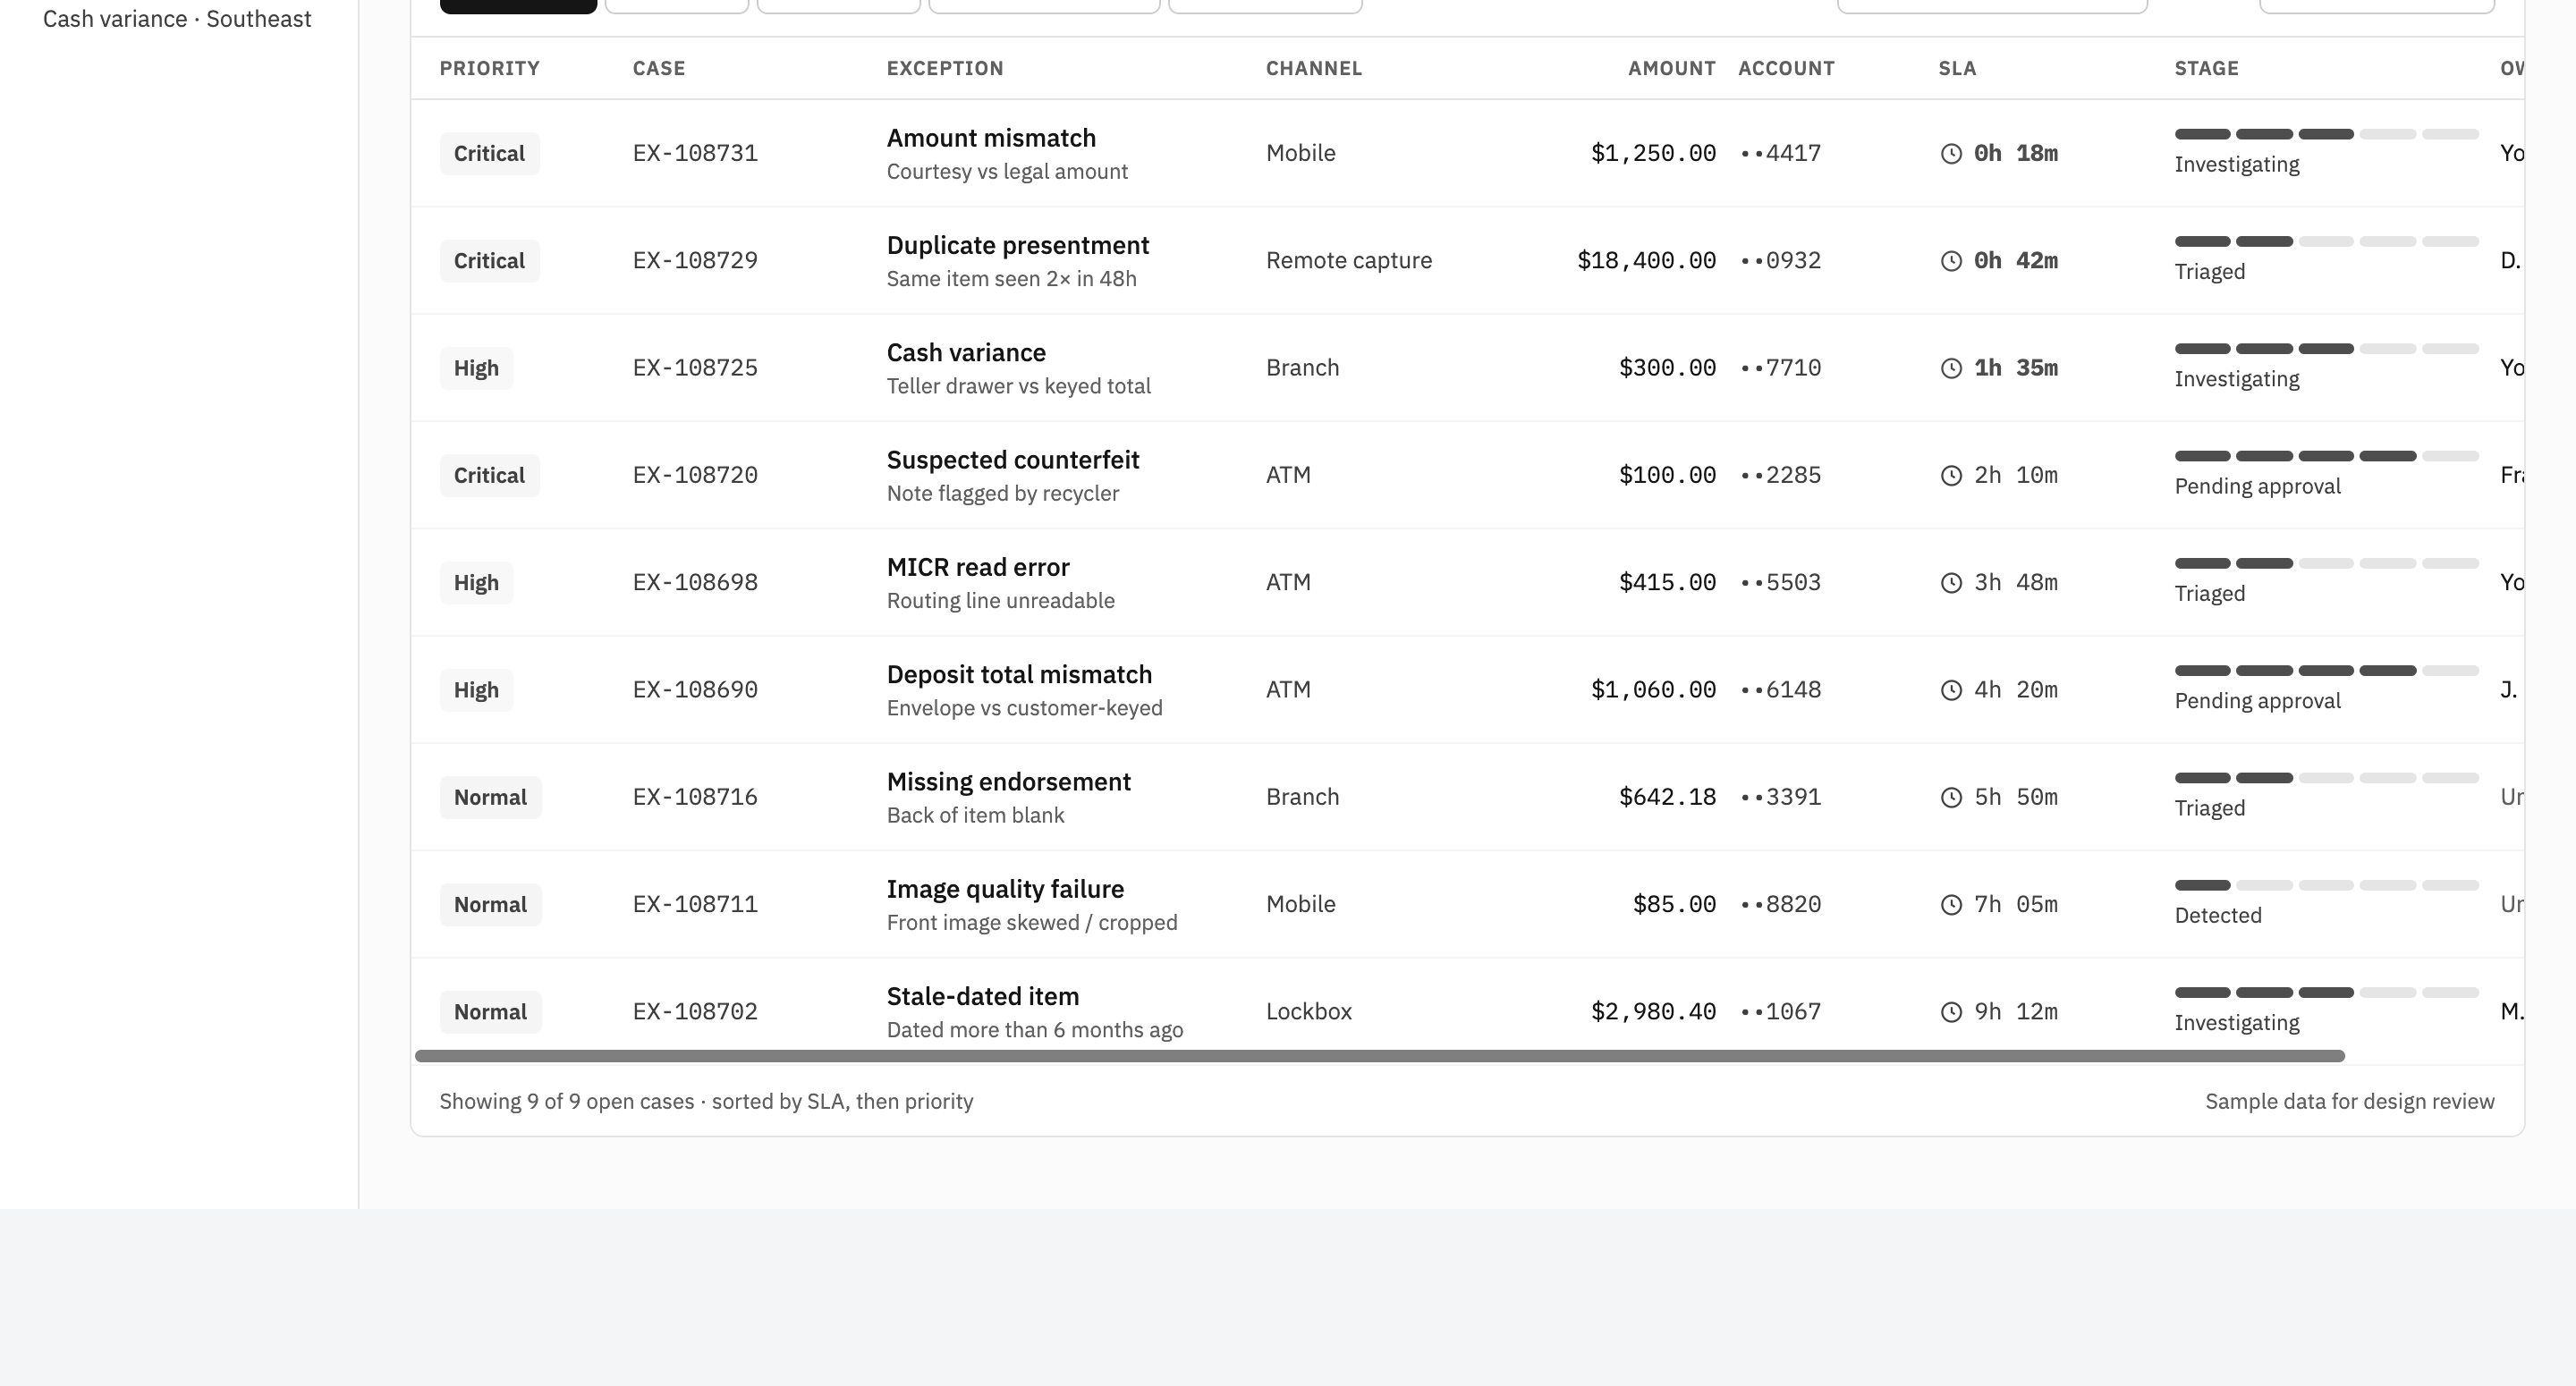The width and height of the screenshot is (2576, 1386).
Task: Open the 'Suspected counterfeit' exception
Action: coord(1012,460)
